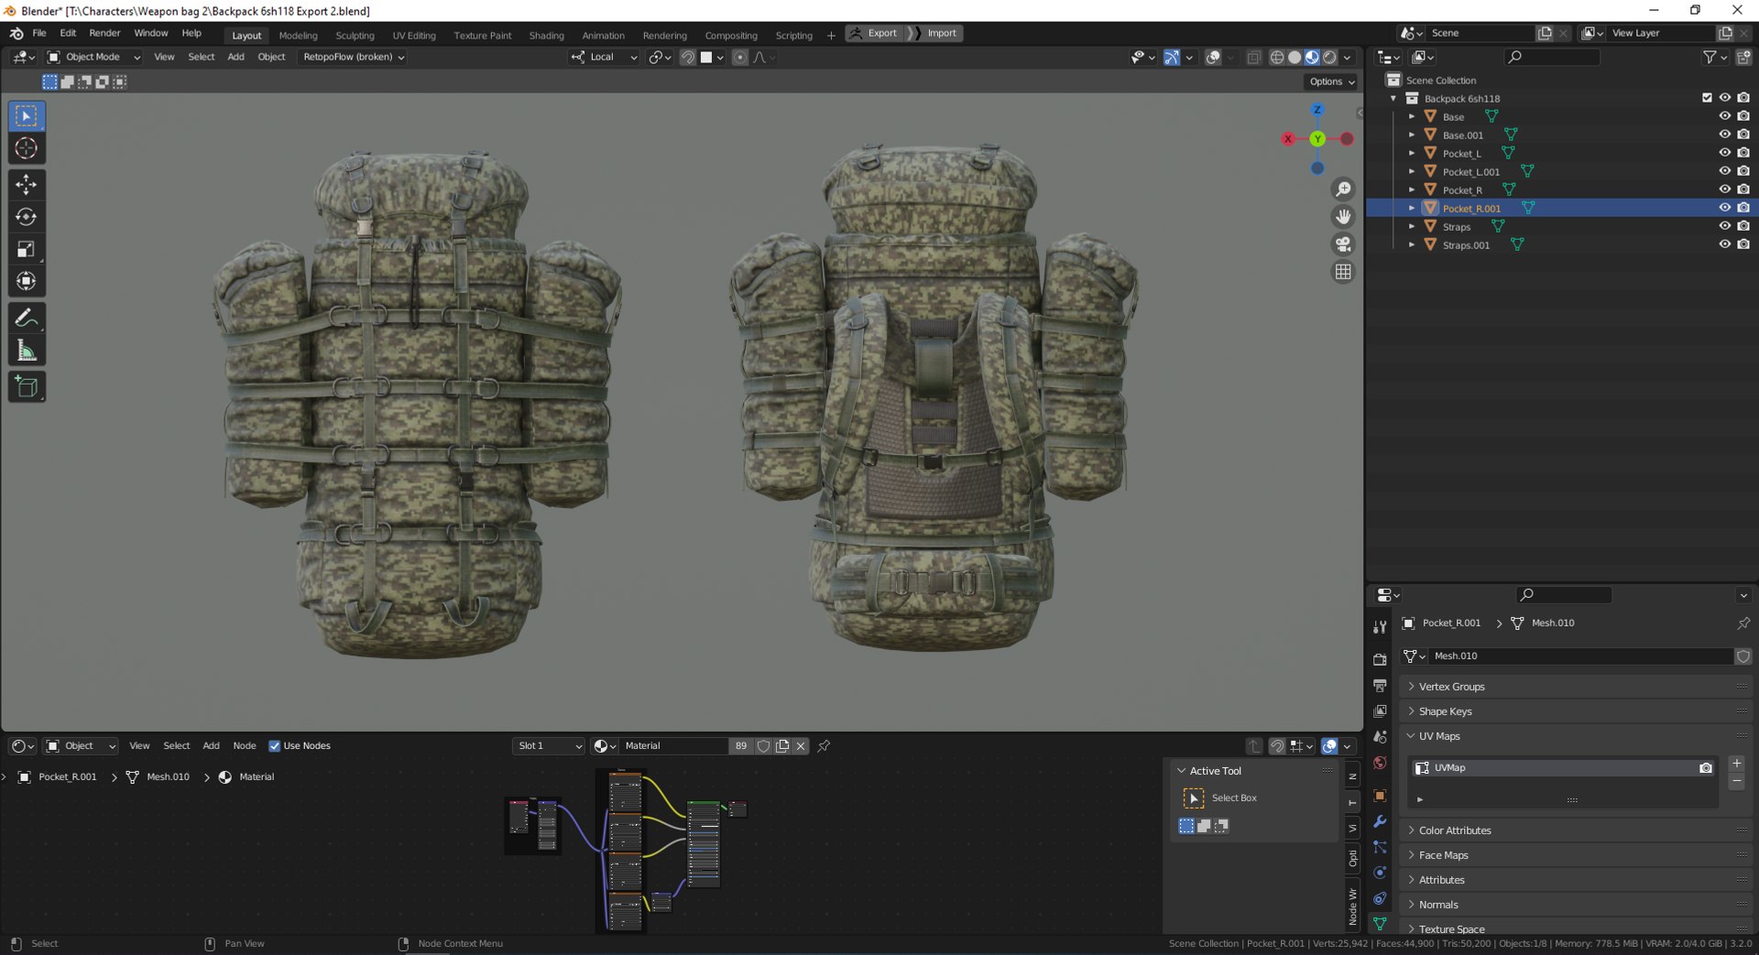Viewport: 1759px width, 955px height.
Task: Toggle X-ray view in viewport header
Action: click(1253, 58)
